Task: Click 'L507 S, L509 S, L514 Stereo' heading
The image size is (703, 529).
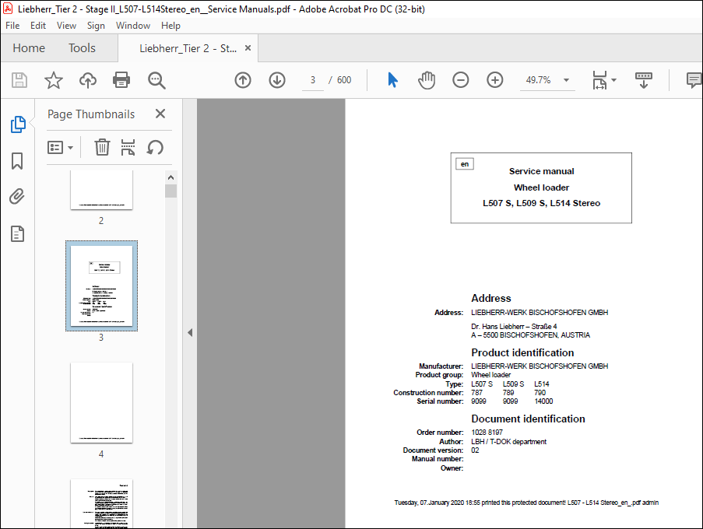Action: coord(541,203)
